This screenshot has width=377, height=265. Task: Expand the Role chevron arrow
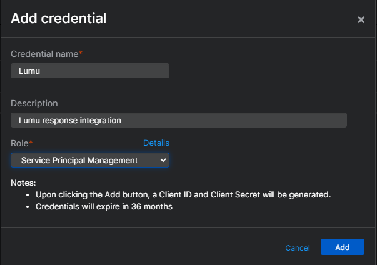point(163,161)
